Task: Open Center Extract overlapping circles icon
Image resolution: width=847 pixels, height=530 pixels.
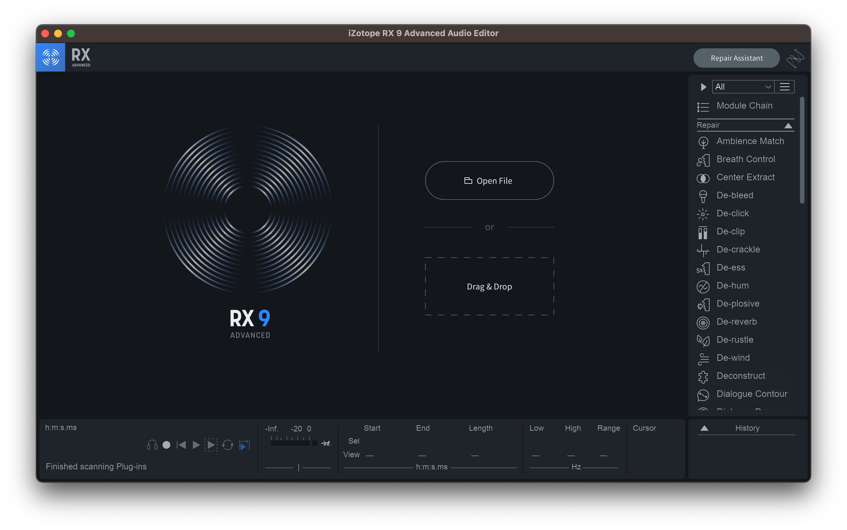Action: click(703, 178)
